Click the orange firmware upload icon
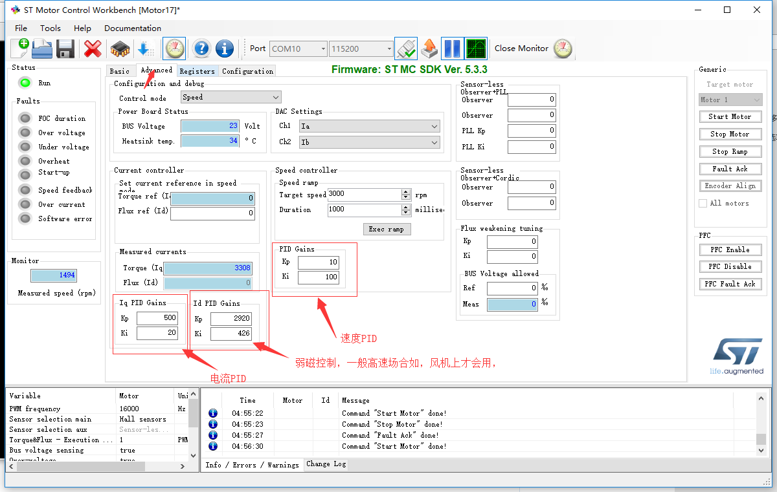Screen dimensions: 777x492 (x=429, y=48)
